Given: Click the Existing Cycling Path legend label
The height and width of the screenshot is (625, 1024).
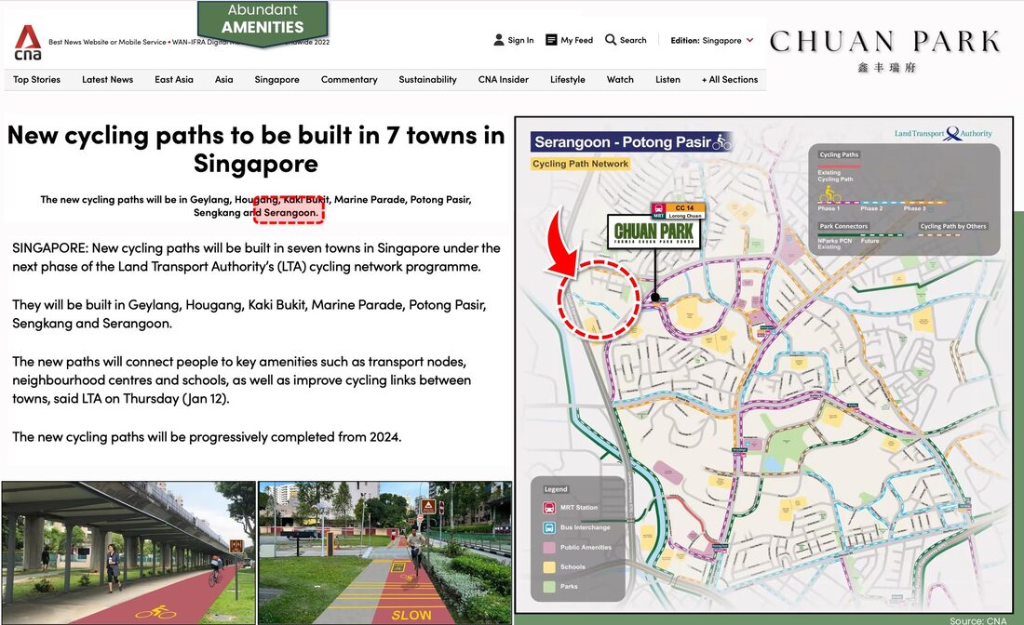Looking at the screenshot, I should [x=835, y=176].
